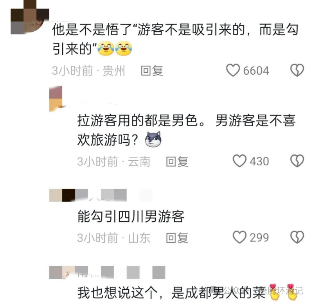Image resolution: width=313 pixels, height=303 pixels.
Task: Reply to the Yunnan comment via 回复
Action: tap(177, 161)
